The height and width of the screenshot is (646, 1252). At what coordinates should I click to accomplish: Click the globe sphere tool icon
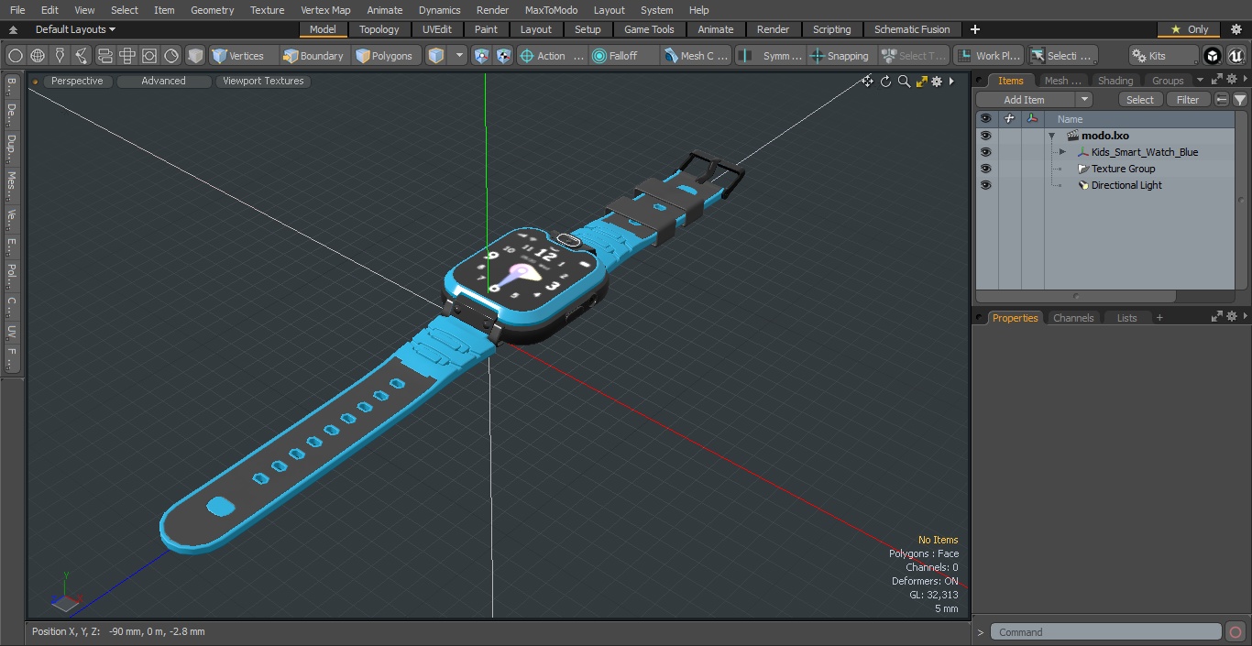coord(38,56)
